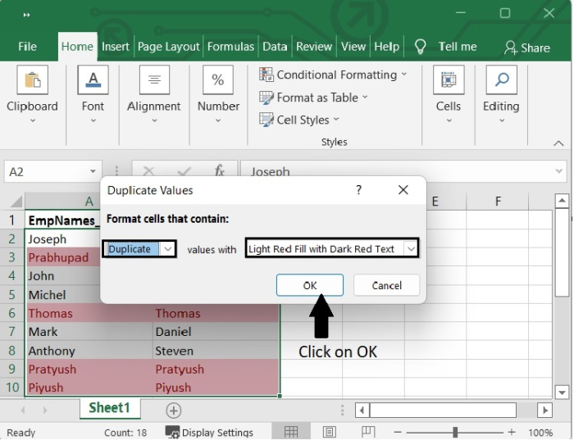Expand Conditional Formatting menu
574x440 pixels.
click(x=335, y=75)
